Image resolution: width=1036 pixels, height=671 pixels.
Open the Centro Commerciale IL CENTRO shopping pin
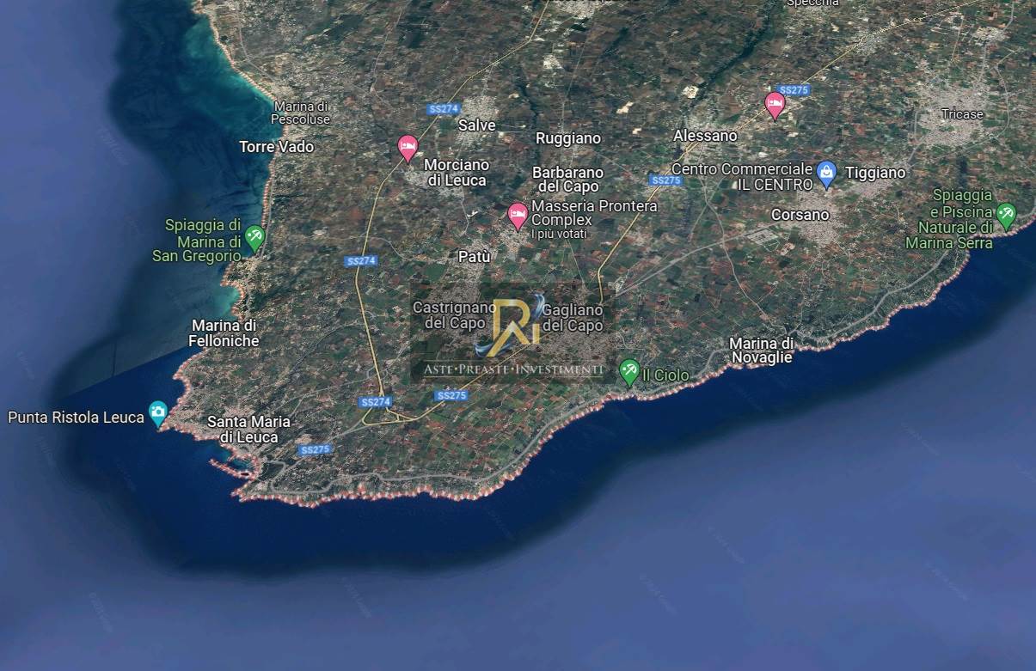(x=826, y=173)
